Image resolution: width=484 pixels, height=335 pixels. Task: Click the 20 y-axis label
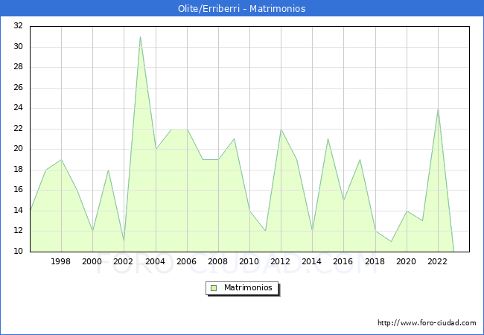point(19,149)
